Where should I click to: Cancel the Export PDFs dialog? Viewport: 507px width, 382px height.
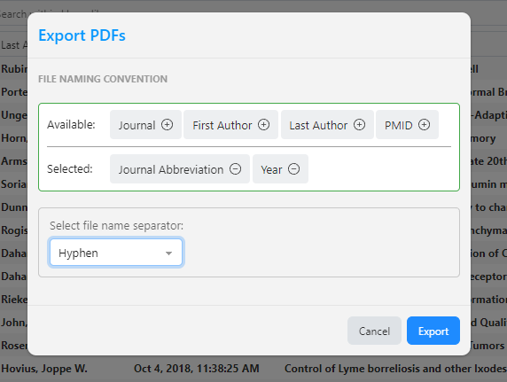pos(374,331)
